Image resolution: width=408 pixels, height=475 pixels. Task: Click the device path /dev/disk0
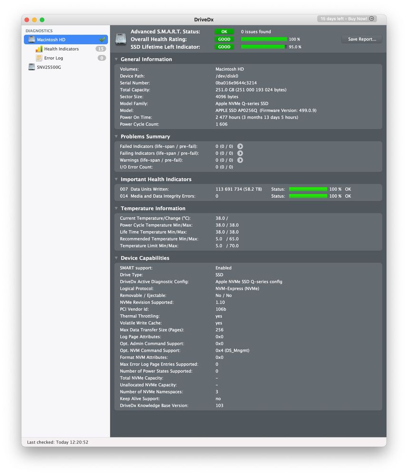pyautogui.click(x=226, y=76)
